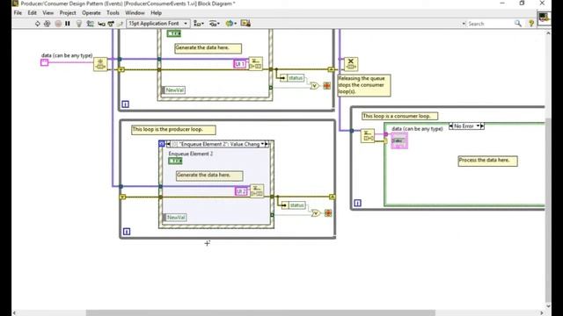This screenshot has height=316, width=563.
Task: Select lower producer loop iteration terminal
Action: click(x=127, y=232)
